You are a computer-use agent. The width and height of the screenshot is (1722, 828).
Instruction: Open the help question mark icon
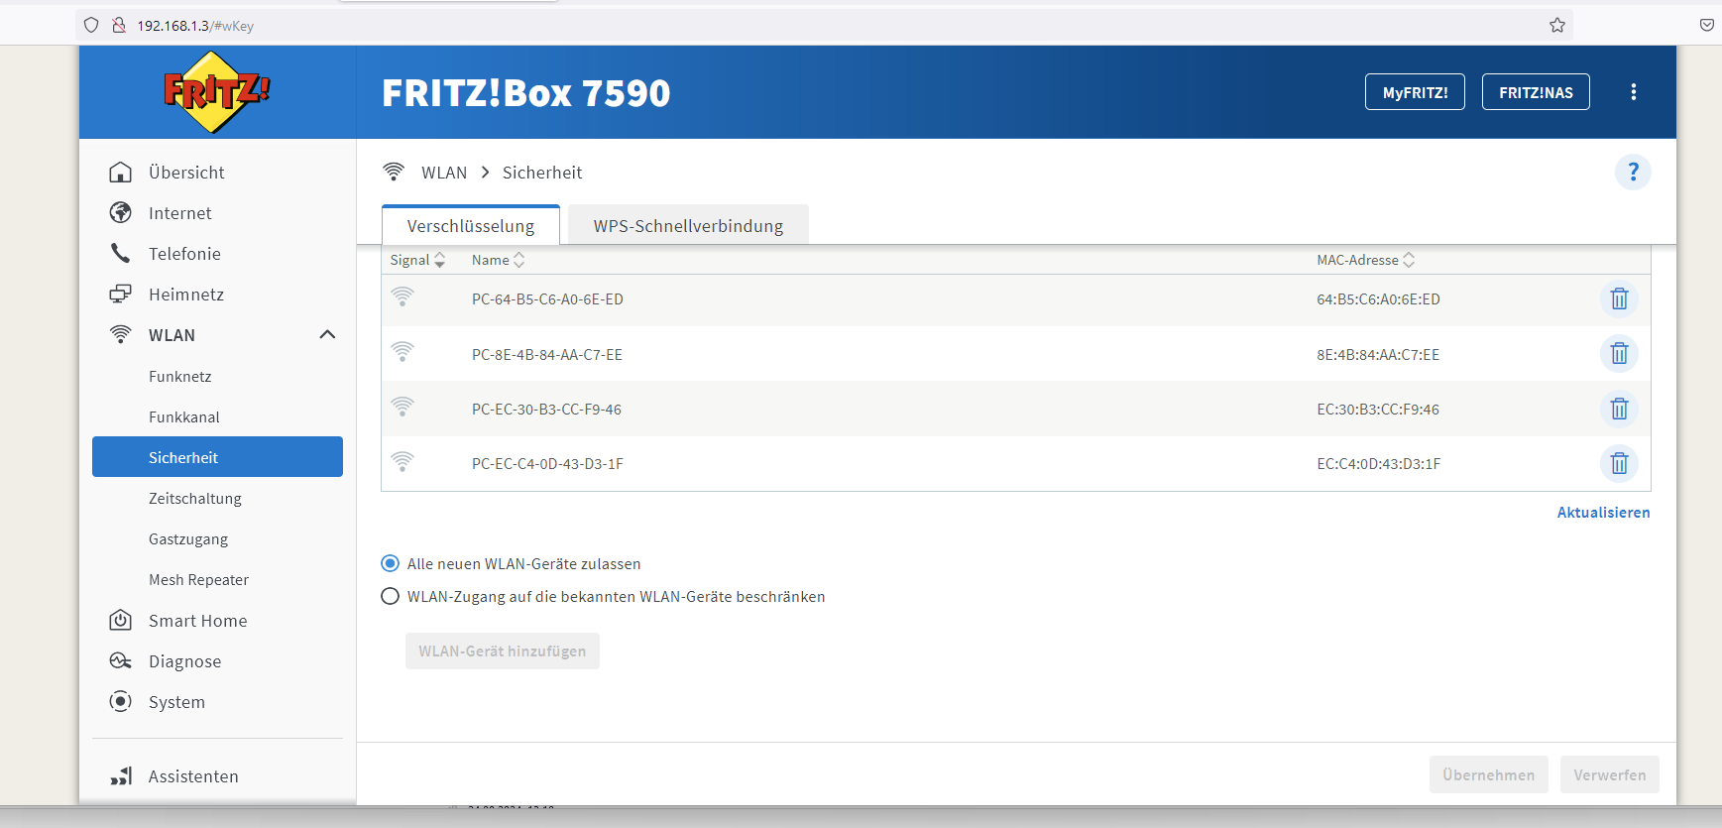1633,172
